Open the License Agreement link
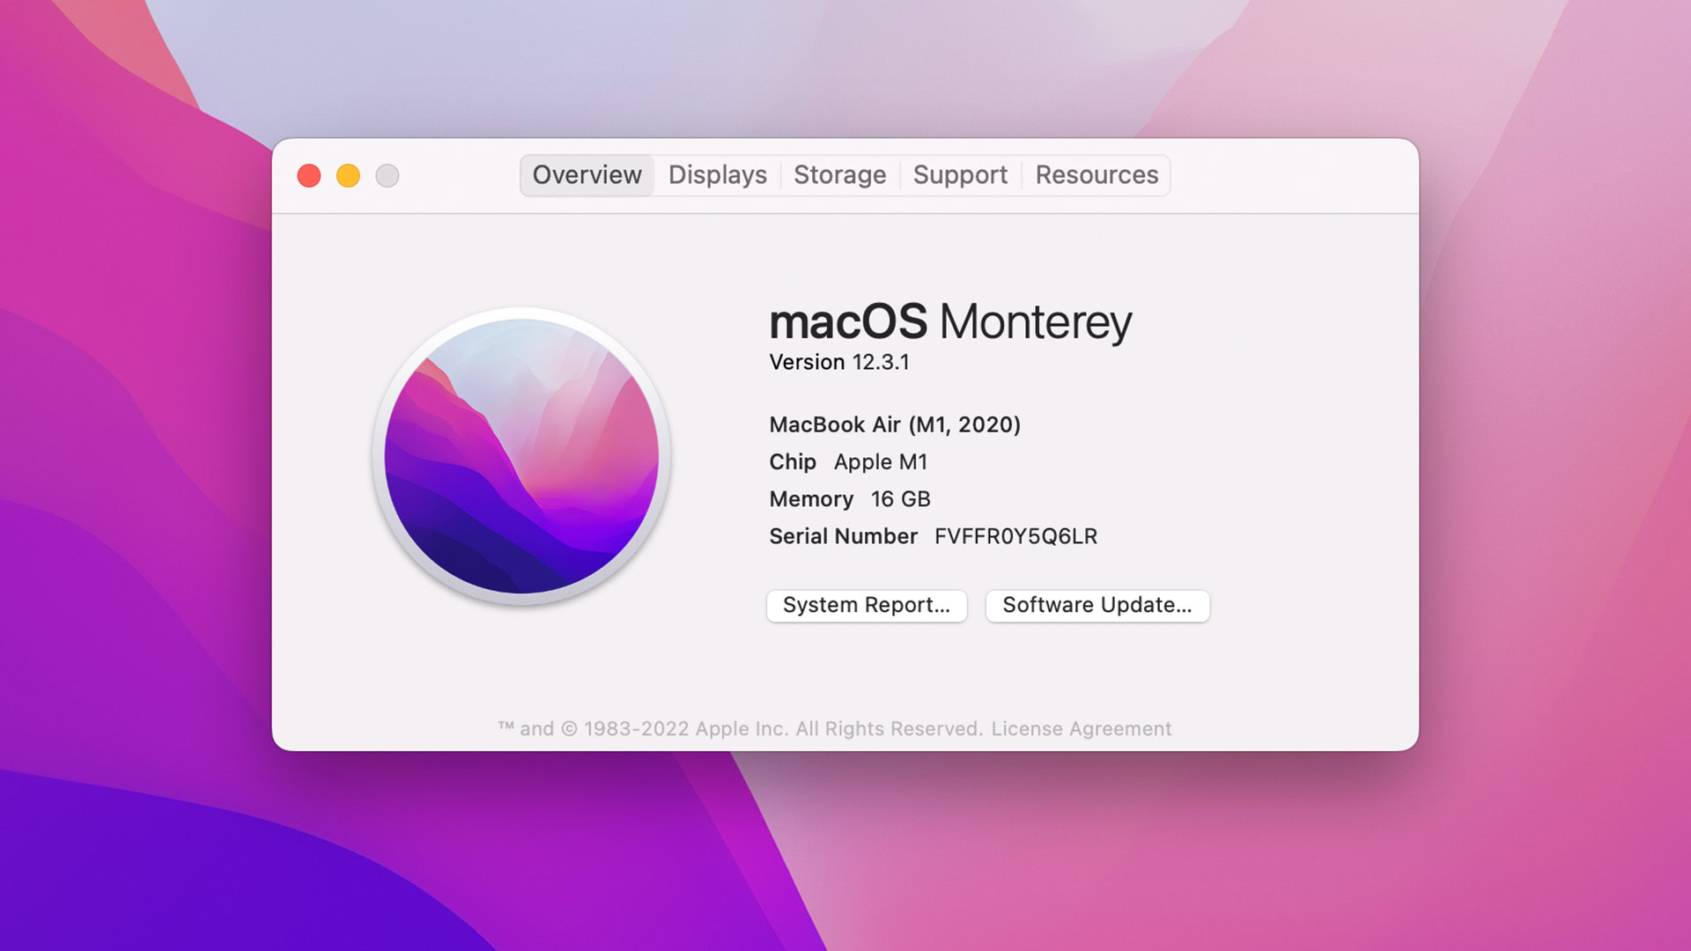This screenshot has height=951, width=1691. pos(1081,729)
